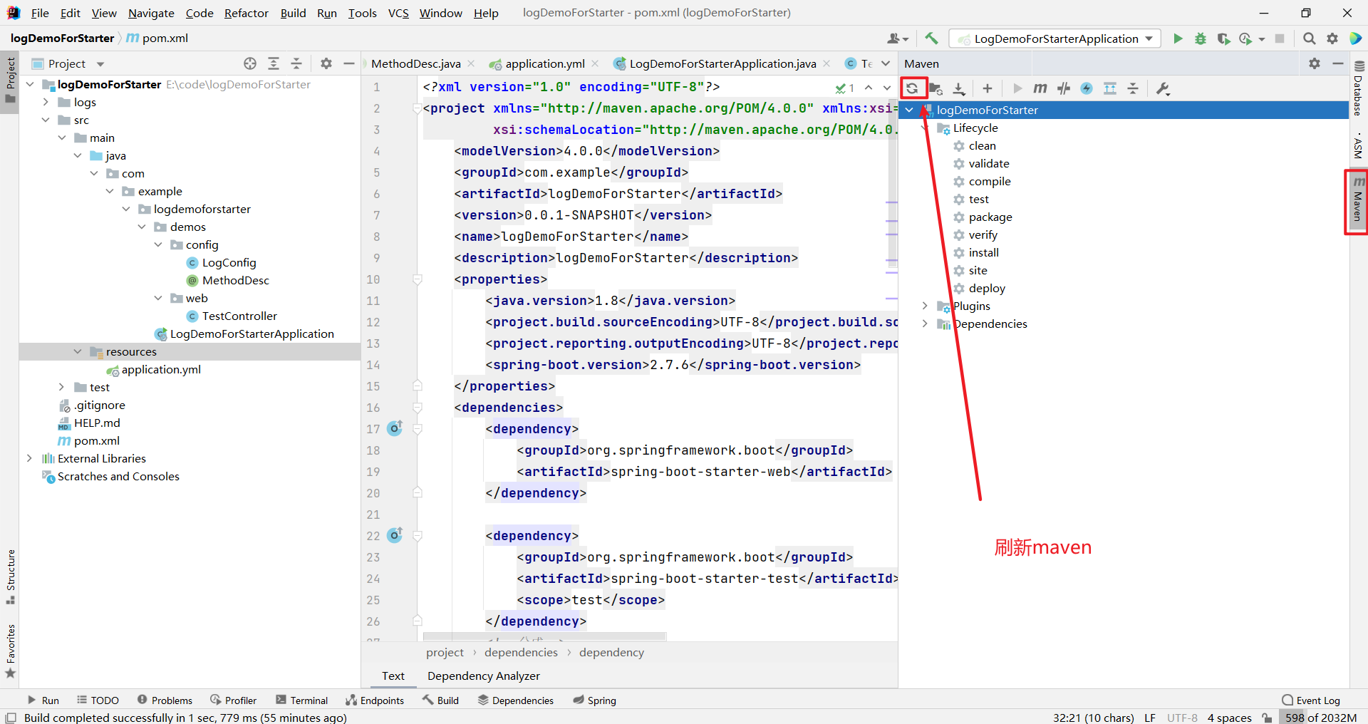Expand the Plugins node in Maven panel

[x=925, y=306]
